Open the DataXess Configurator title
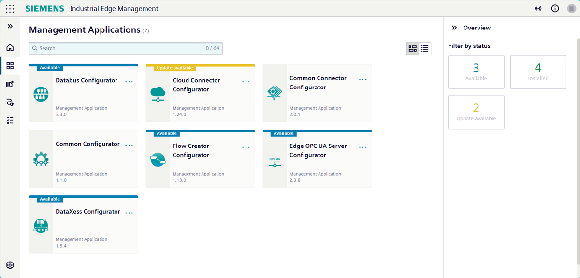This screenshot has width=580, height=278. 87,211
